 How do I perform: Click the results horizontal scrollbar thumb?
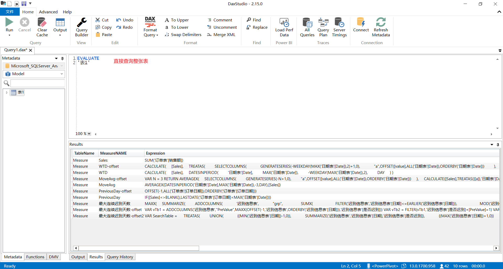point(139,248)
